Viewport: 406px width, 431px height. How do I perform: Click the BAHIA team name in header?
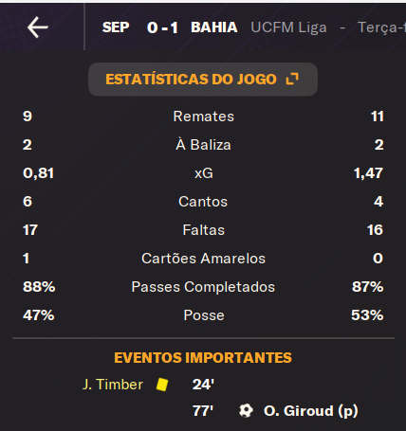pos(214,27)
